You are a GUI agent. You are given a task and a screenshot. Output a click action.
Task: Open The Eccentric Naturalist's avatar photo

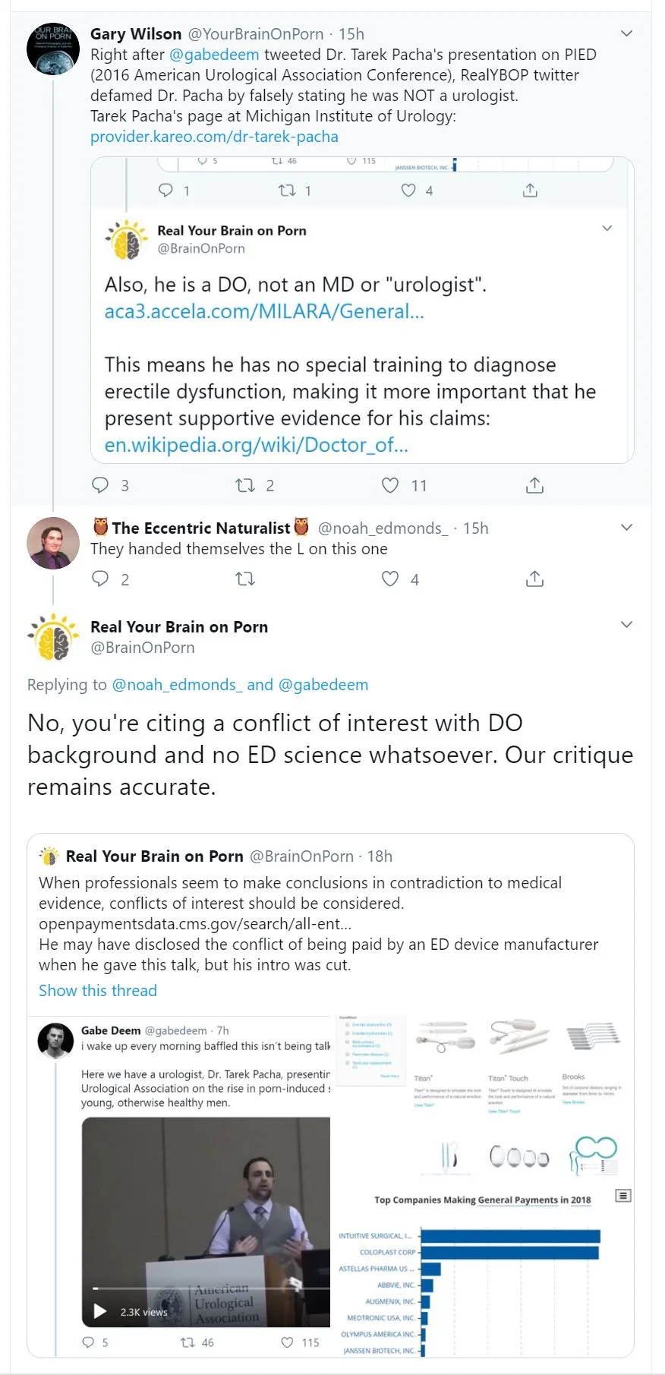(53, 543)
